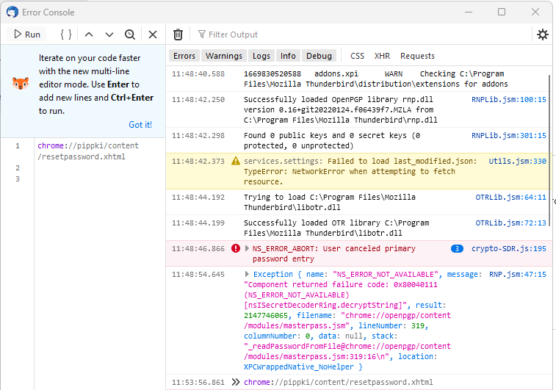Viewport: 556px width, 390px height.
Task: Toggle the Debug filter
Action: coord(319,56)
